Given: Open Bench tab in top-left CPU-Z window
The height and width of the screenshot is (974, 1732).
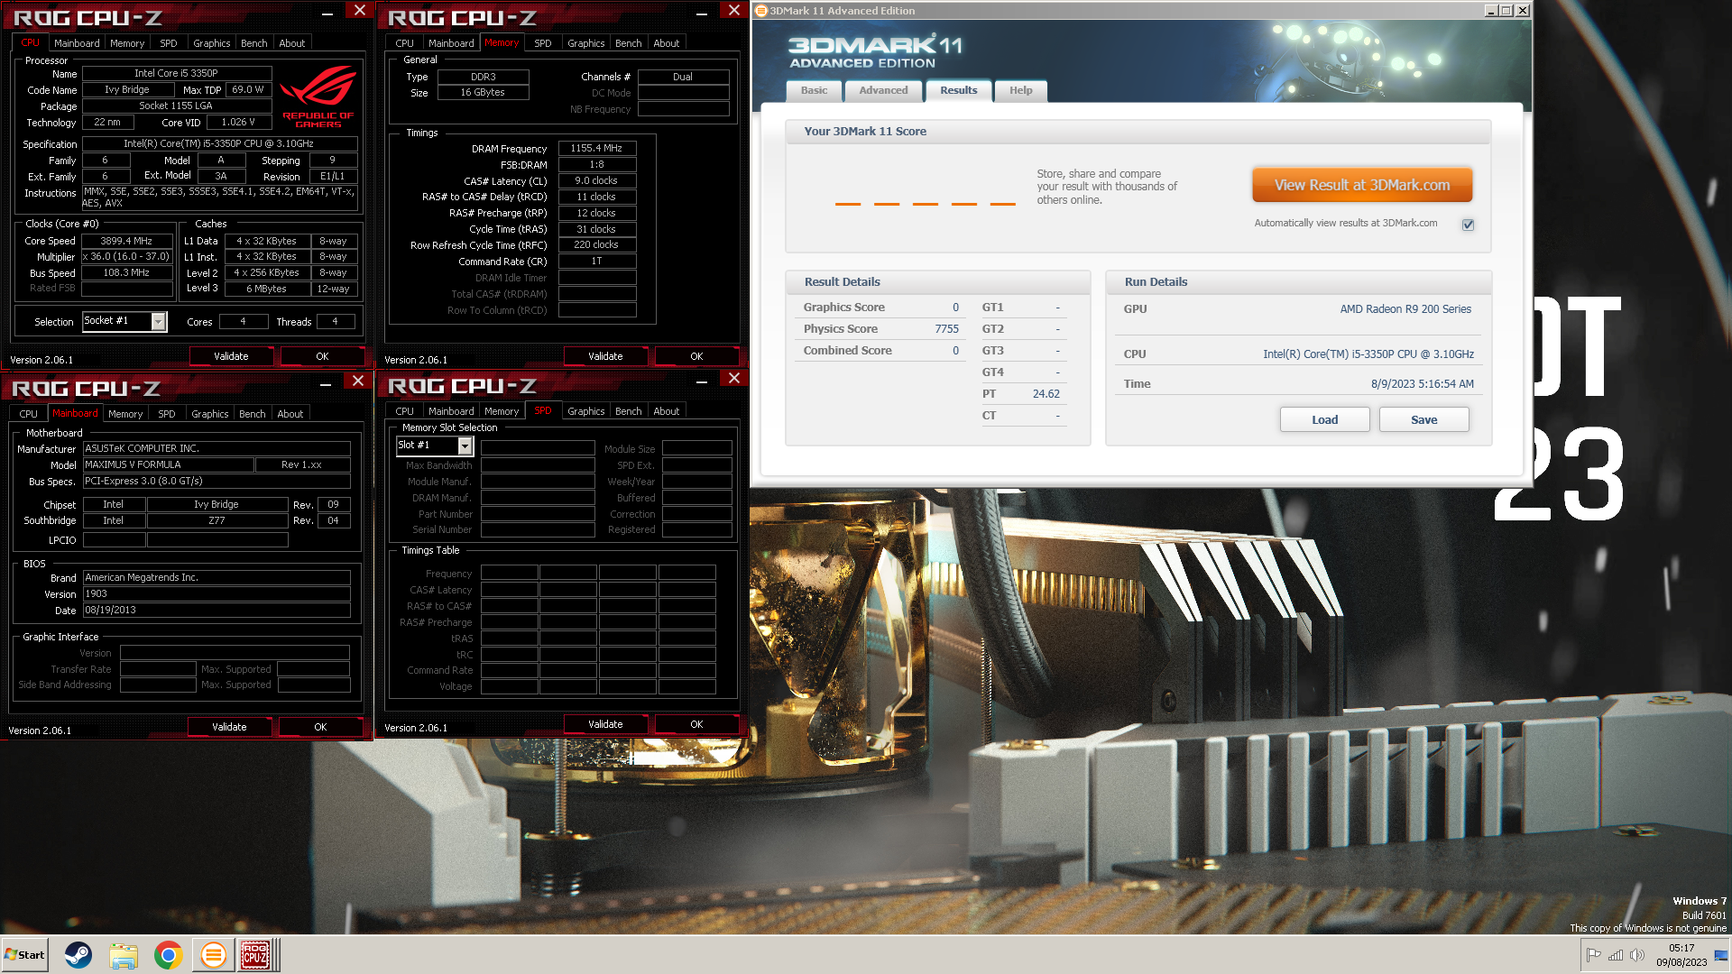Looking at the screenshot, I should (253, 43).
